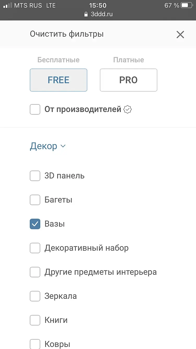The image size is (196, 349).
Task: Enable the От производителей checkbox
Action: [35, 109]
